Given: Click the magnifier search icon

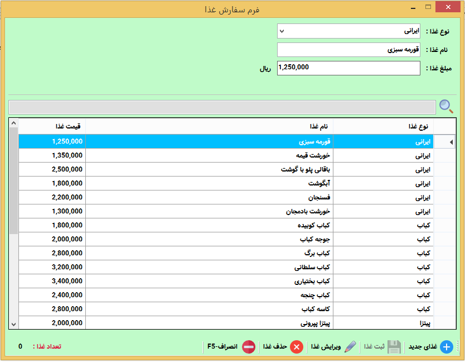Looking at the screenshot, I should tap(446, 106).
